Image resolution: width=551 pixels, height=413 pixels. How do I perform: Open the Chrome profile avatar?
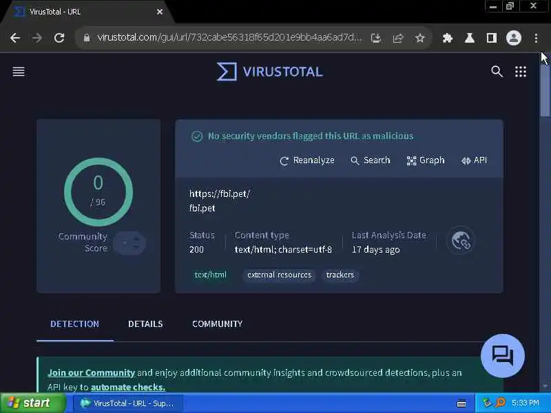point(513,38)
